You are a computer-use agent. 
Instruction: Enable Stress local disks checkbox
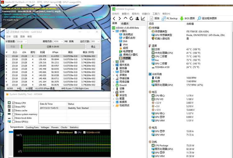[13, 118]
